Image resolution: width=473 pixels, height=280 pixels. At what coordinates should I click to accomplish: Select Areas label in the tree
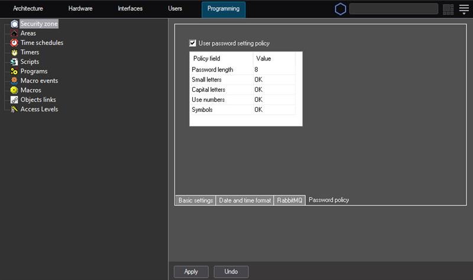pyautogui.click(x=28, y=33)
